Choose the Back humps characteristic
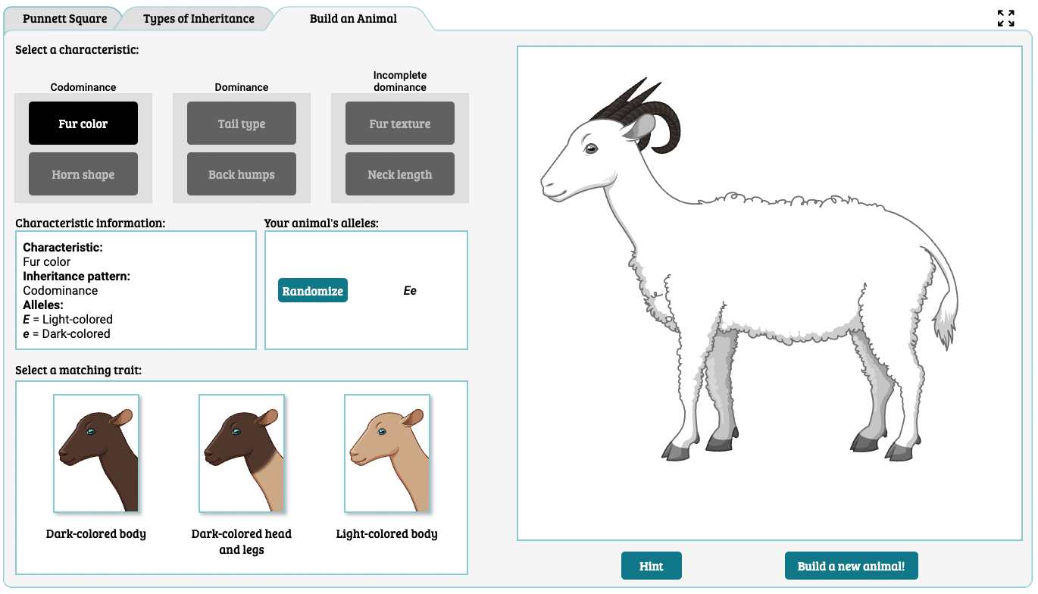Screen dimensions: 1038x594 (242, 174)
